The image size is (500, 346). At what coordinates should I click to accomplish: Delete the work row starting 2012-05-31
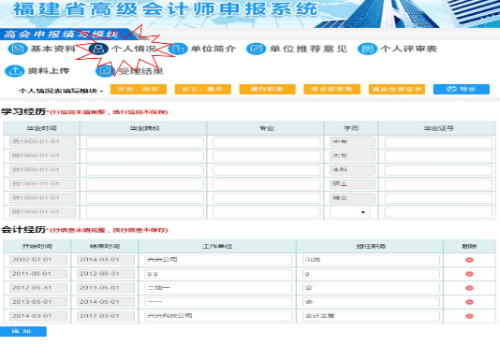click(x=469, y=288)
